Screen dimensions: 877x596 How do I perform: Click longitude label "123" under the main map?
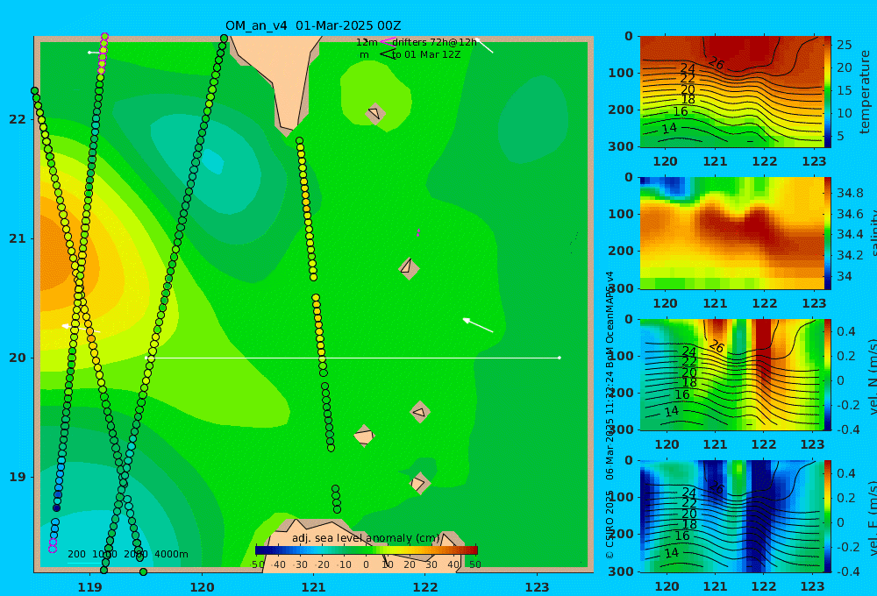click(538, 587)
